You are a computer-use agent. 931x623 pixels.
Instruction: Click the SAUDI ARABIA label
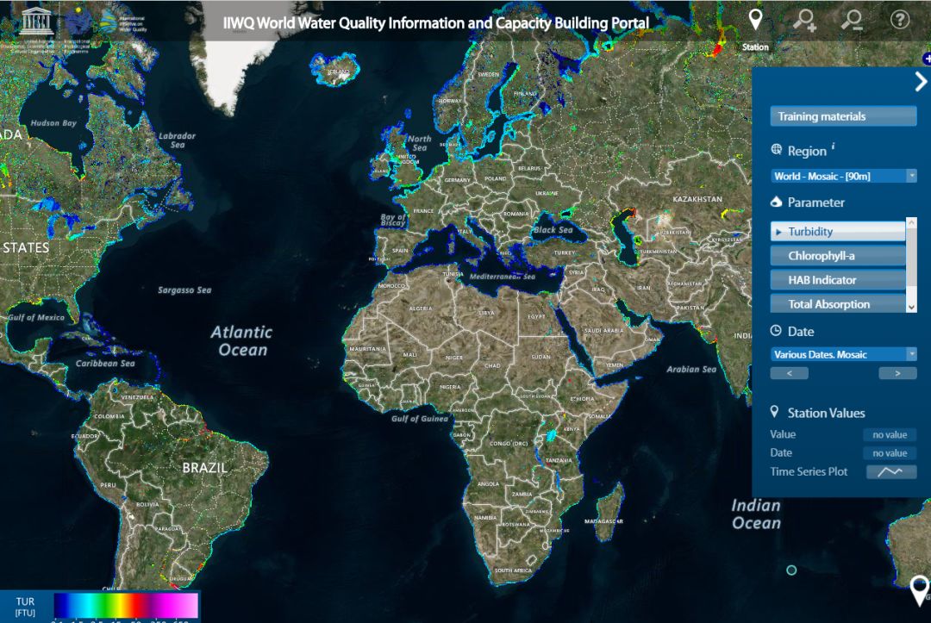click(x=604, y=331)
